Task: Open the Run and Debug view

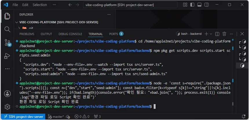Action: point(7,56)
